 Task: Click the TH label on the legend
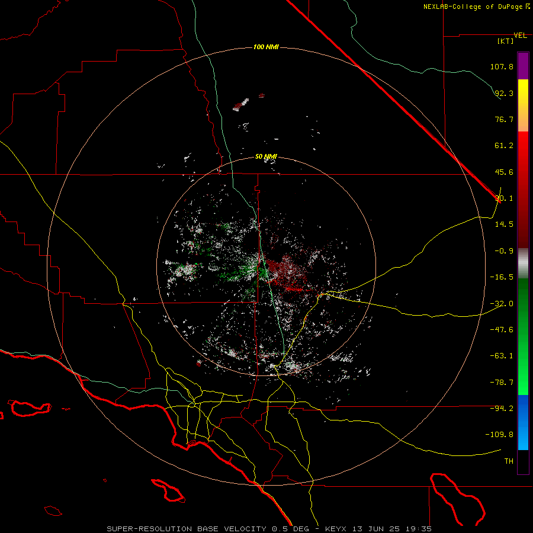tap(509, 461)
